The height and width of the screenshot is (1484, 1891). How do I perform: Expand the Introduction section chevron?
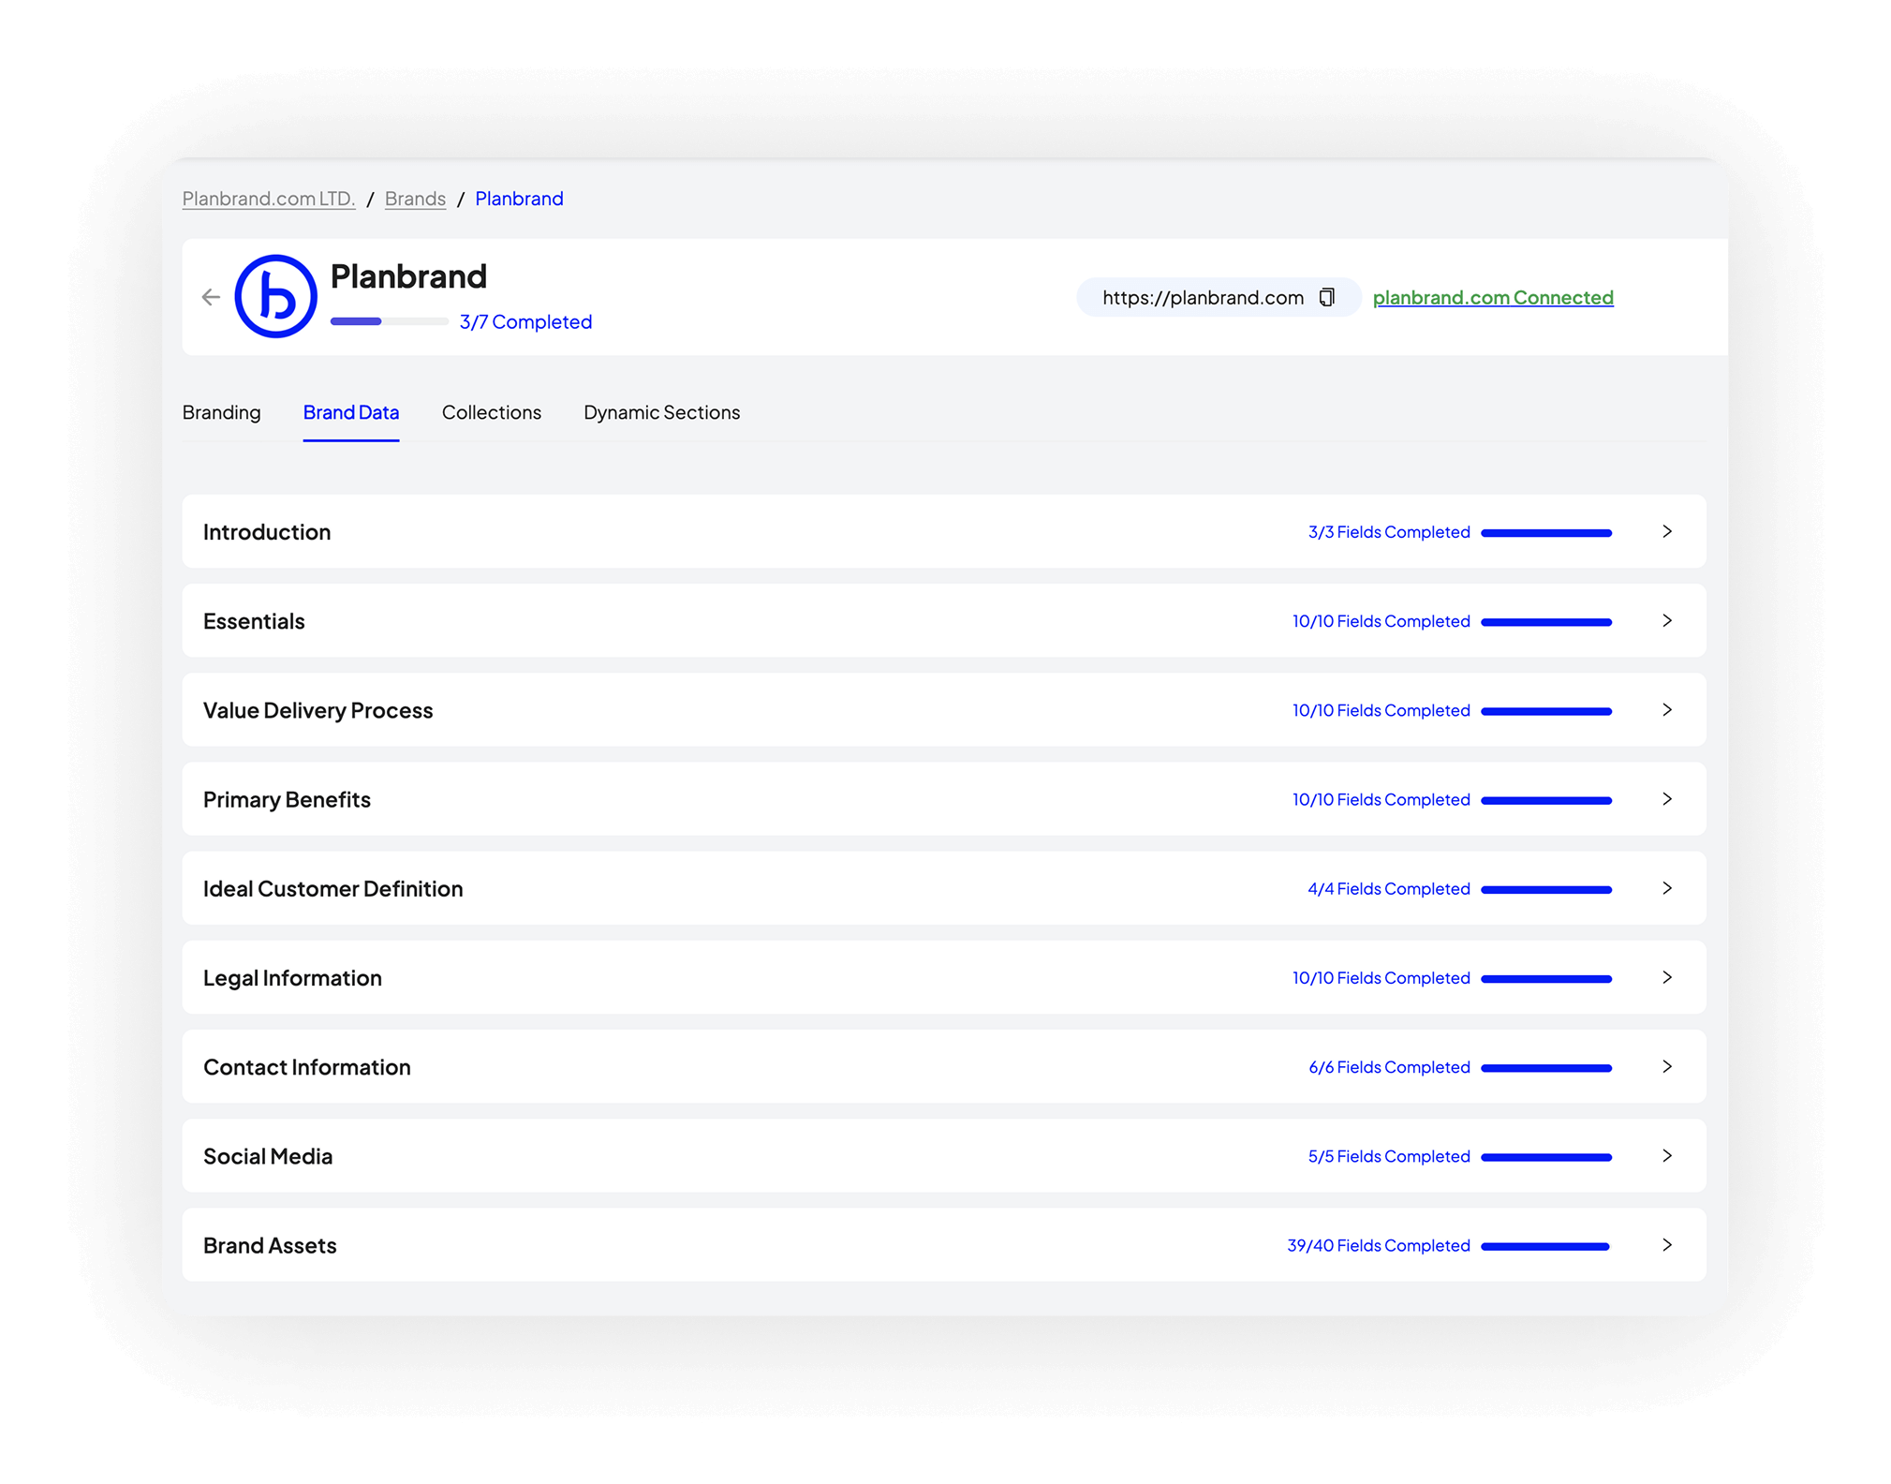[1666, 531]
